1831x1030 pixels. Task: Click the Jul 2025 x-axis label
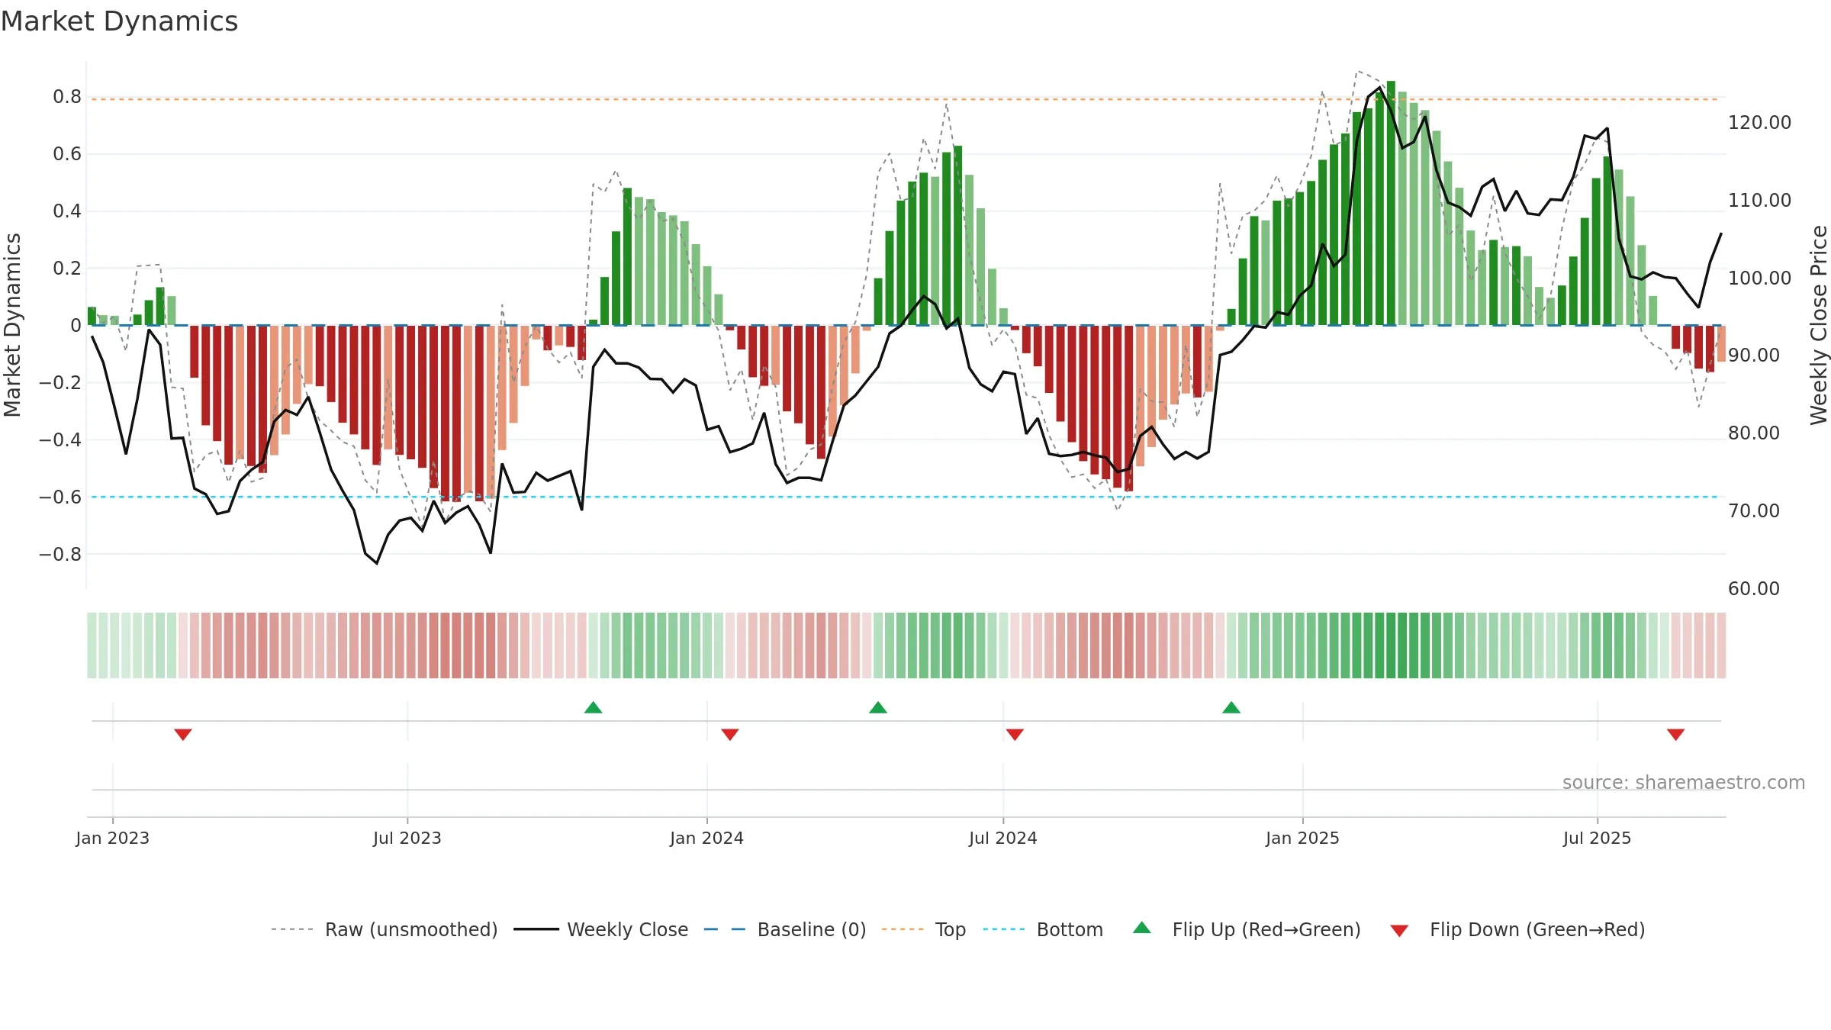(1598, 838)
